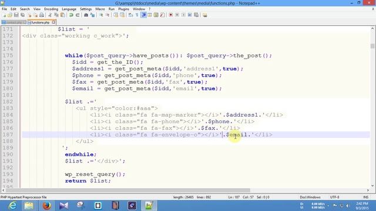The height and width of the screenshot is (211, 376).
Task: Enable synchronized horizontal scrolling from the toolbar
Action: click(x=122, y=15)
